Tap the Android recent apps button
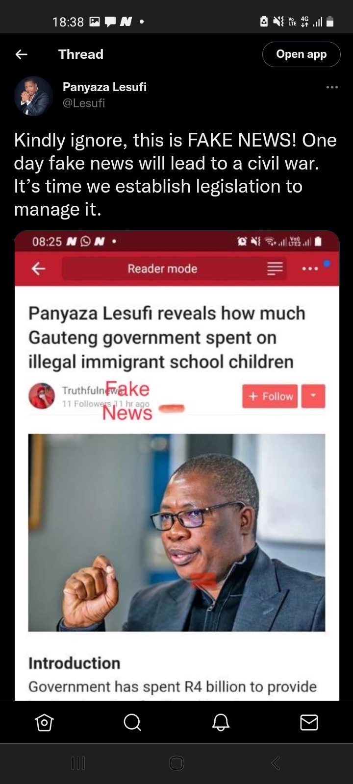The height and width of the screenshot is (784, 353). click(x=78, y=763)
